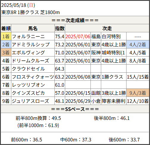Select フロスティクォーツ row name
The width and height of the screenshot is (150, 145).
point(33,77)
